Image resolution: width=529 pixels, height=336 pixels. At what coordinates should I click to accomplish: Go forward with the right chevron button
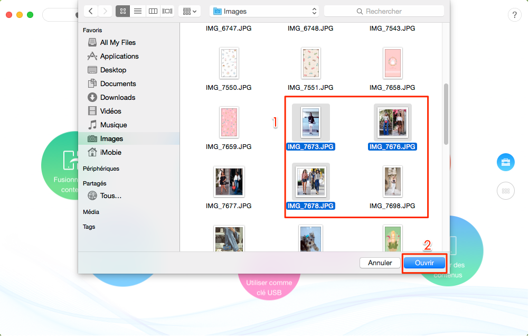[105, 11]
